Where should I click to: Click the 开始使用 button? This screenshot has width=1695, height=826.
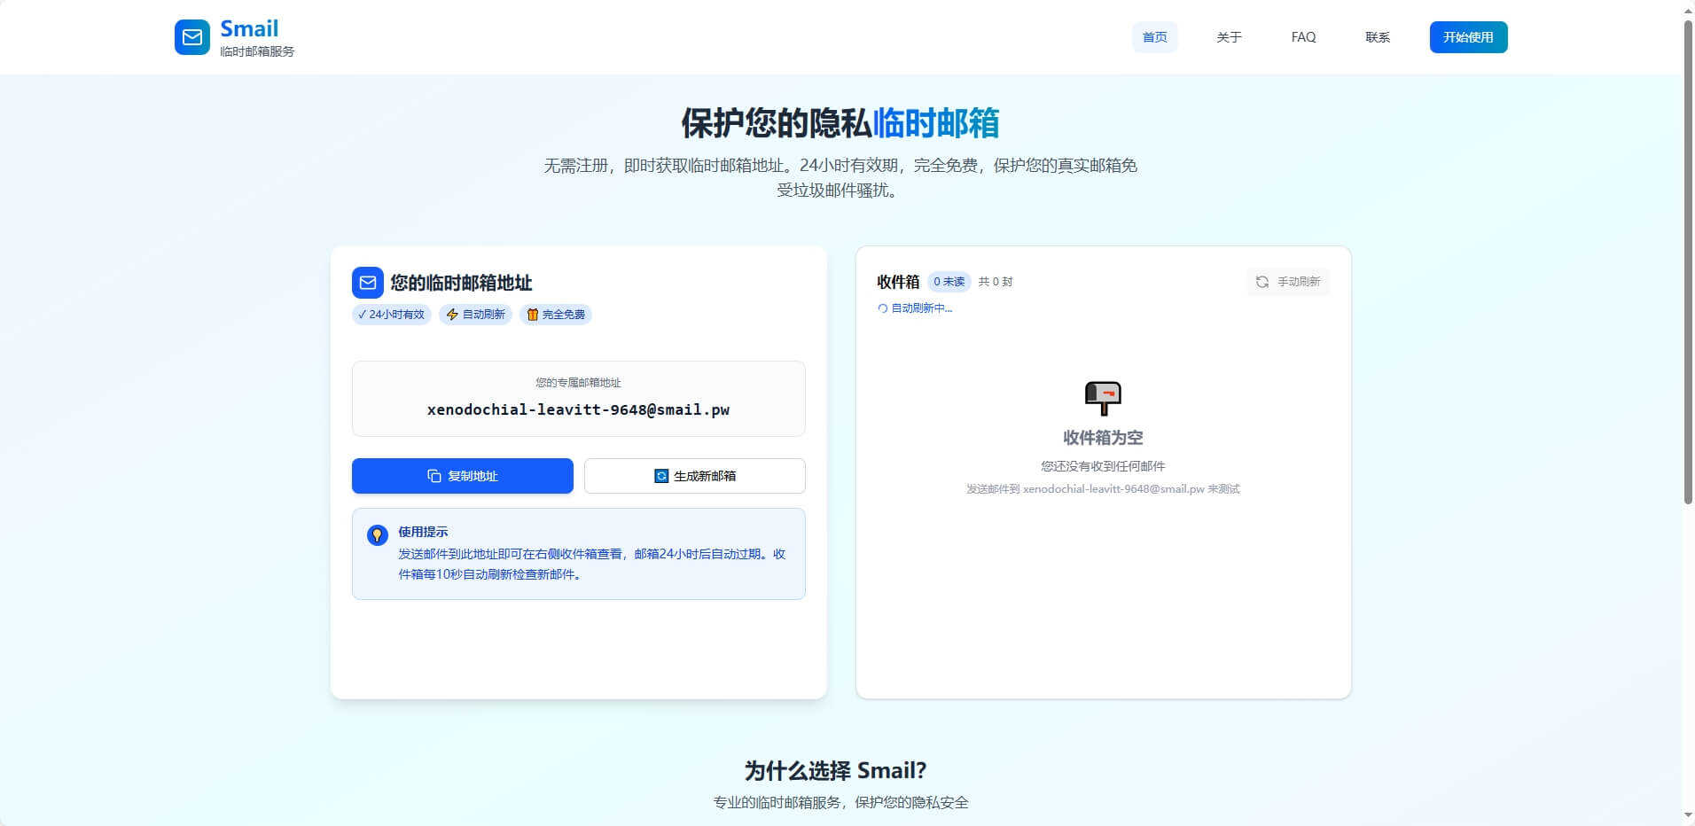tap(1467, 37)
